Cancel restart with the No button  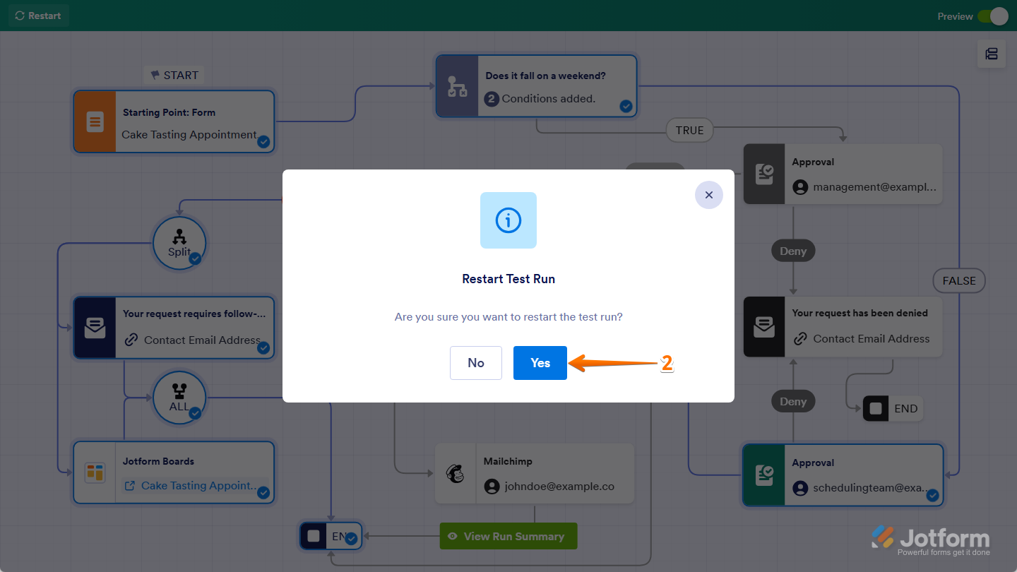click(475, 362)
